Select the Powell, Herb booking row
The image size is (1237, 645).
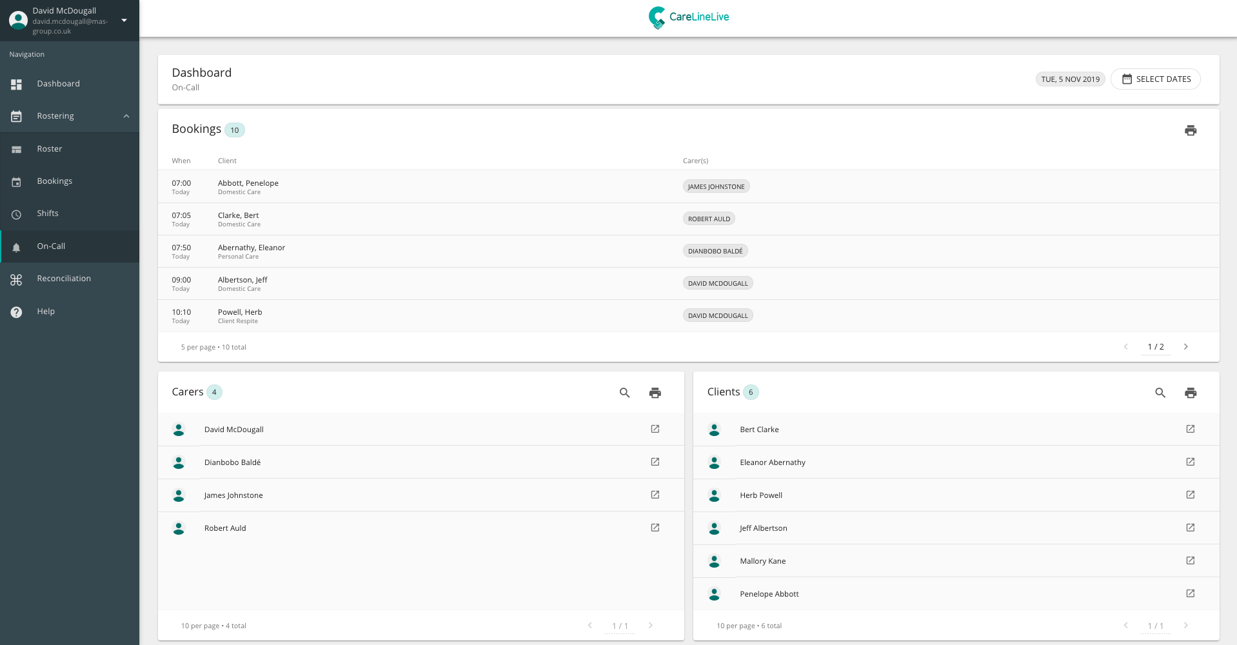(689, 316)
